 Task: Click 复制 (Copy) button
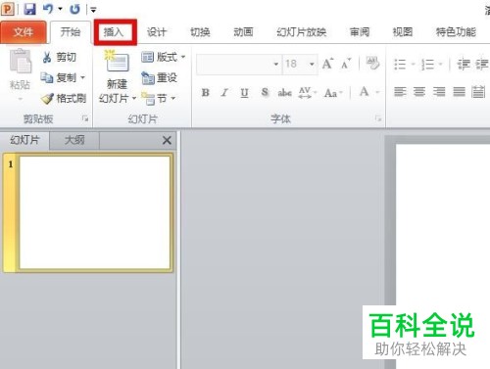click(x=59, y=78)
